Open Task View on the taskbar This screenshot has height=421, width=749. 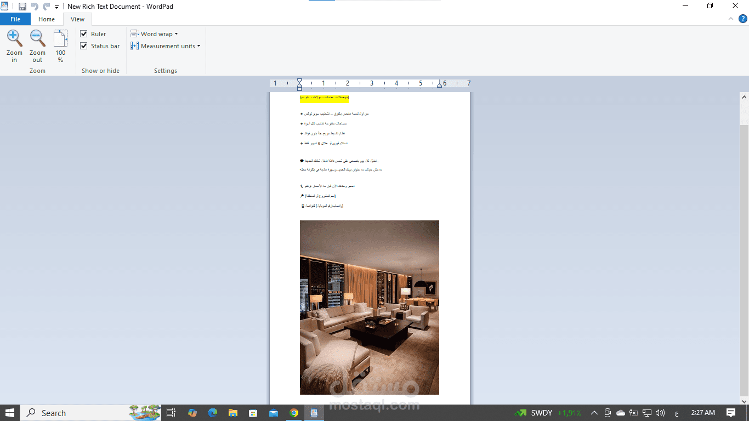point(171,413)
